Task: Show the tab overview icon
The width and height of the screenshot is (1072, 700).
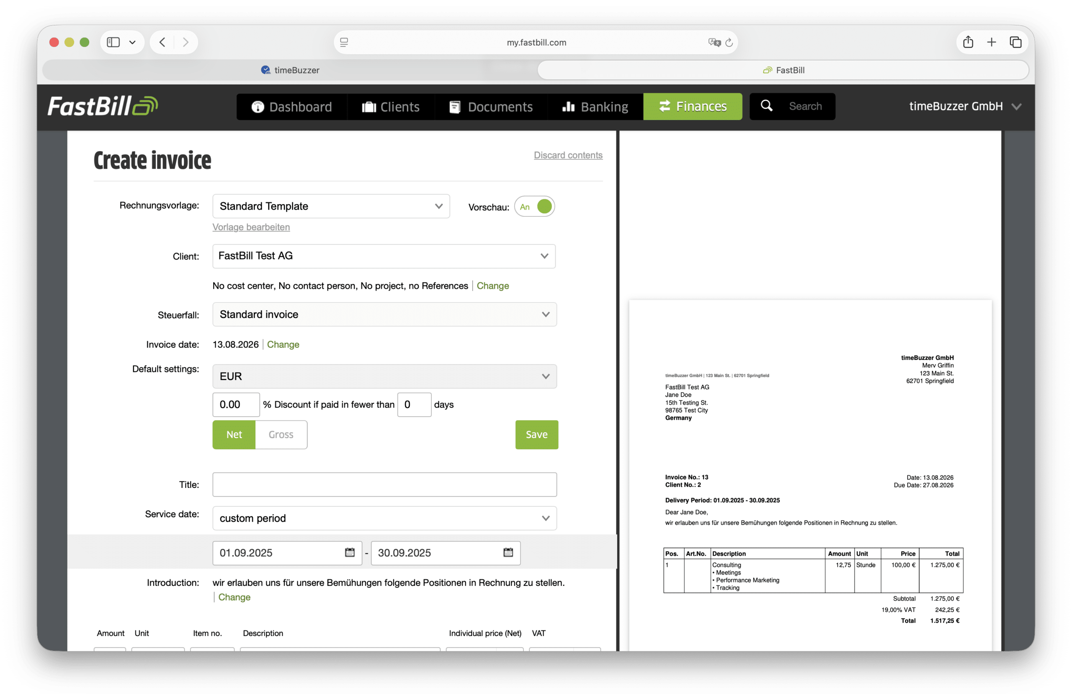Action: [x=1015, y=42]
